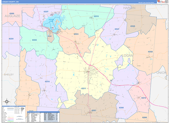Select ZIP code label 43318
170x123 pixels.
[47, 81]
